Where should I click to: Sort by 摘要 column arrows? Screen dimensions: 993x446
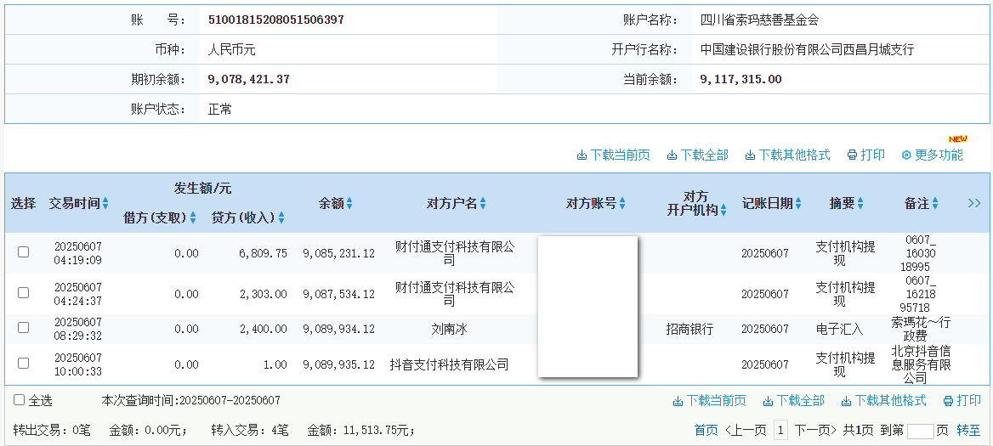coord(860,204)
